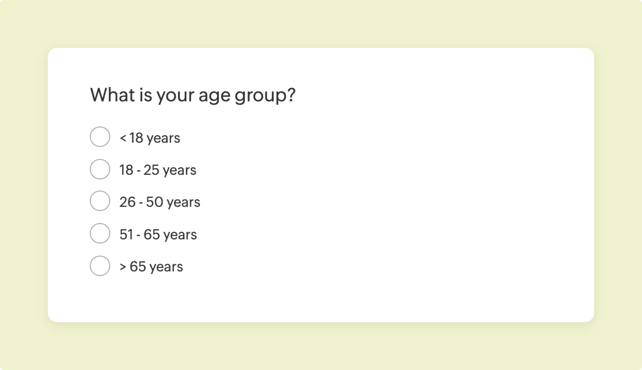The height and width of the screenshot is (370, 642).
Task: Click the less-than symbol before '18 years'
Action: tap(123, 138)
